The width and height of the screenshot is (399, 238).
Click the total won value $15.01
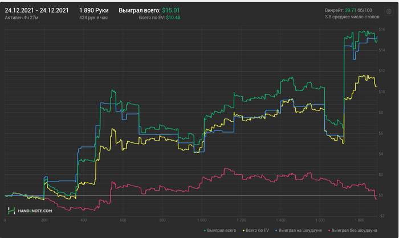pos(171,10)
